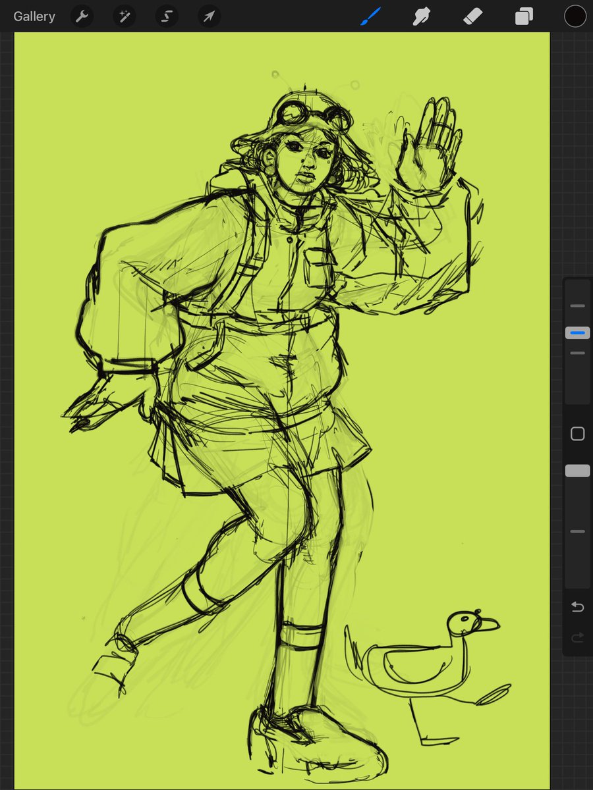Select the Paint brush tool
Screen dimensions: 593x790
(371, 16)
